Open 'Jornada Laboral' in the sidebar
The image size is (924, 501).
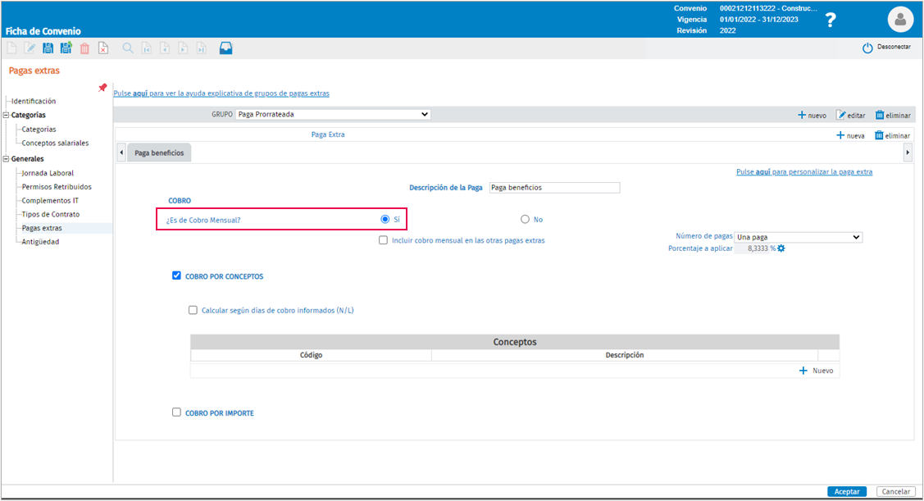(48, 173)
